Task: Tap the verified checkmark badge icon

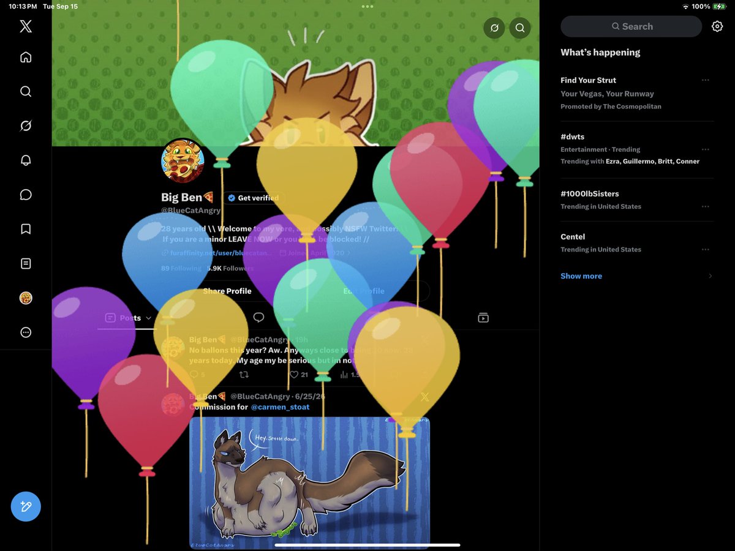Action: coord(232,198)
